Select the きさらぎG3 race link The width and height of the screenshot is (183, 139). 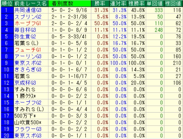[28, 70]
